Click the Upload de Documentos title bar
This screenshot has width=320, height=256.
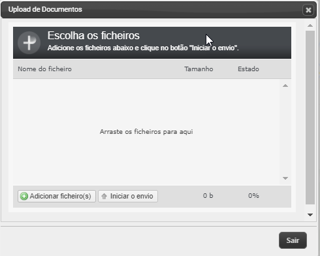coord(152,10)
